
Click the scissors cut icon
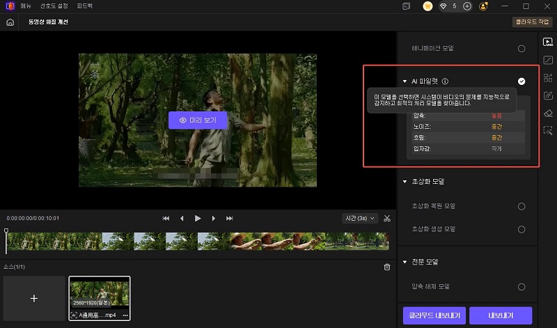click(x=387, y=218)
